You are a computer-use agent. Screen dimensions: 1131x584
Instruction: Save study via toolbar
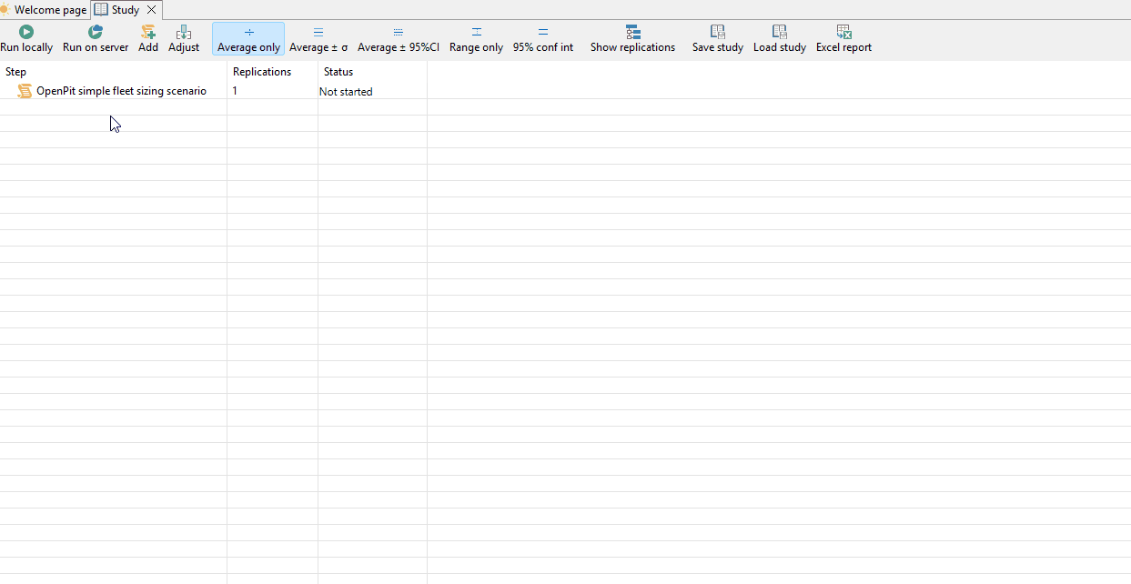(x=718, y=39)
